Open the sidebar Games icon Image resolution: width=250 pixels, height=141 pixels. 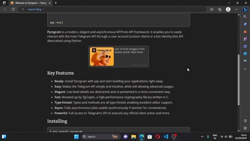(245, 39)
